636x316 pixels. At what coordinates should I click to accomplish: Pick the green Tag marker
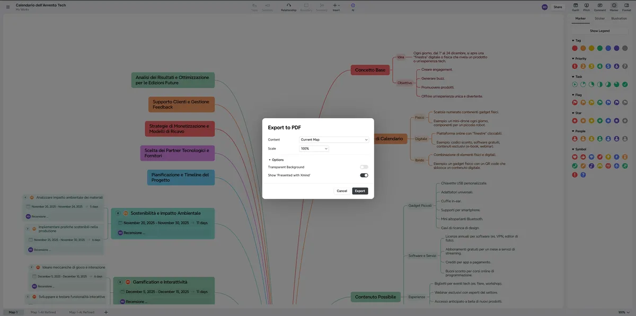[x=600, y=48]
